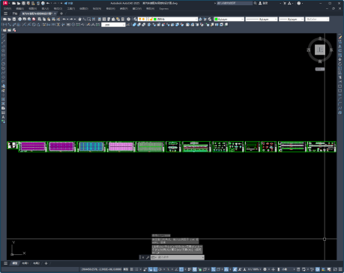This screenshot has height=273, width=344.
Task: Toggle layer on/off bulb in layer dropdown
Action: (x=140, y=19)
